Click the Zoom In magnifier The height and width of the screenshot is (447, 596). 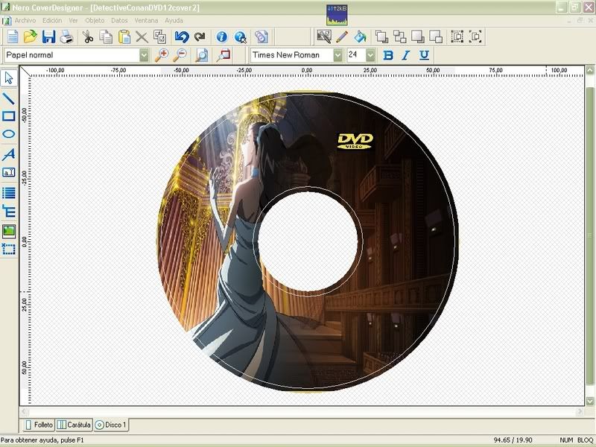click(162, 55)
